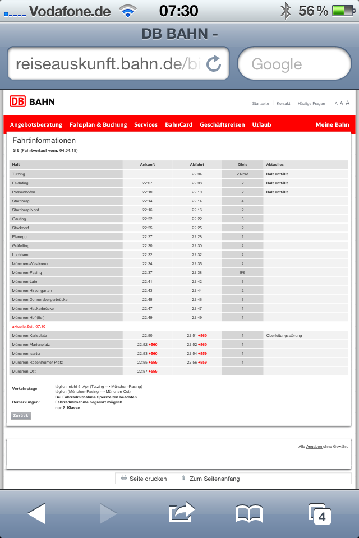Screen dimensions: 359x538
Task: Open the Services menu
Action: click(146, 124)
